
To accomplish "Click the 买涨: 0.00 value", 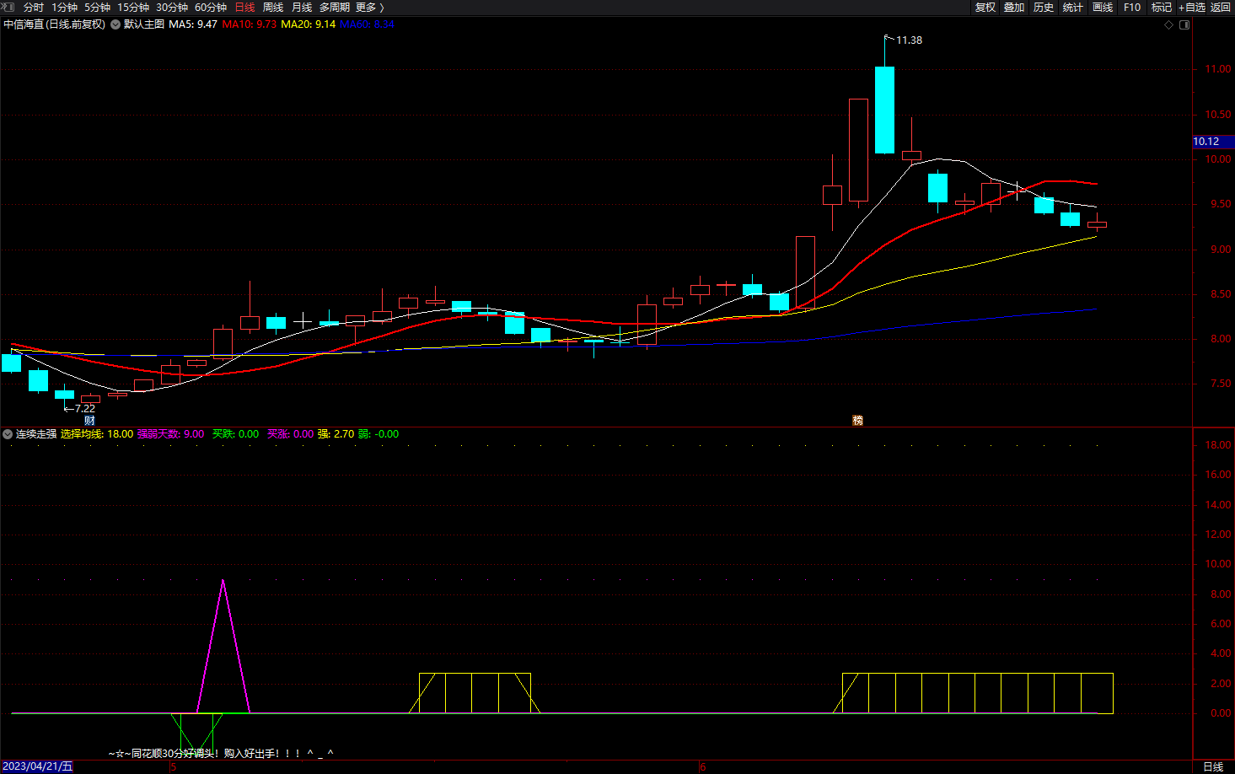I will pyautogui.click(x=291, y=434).
